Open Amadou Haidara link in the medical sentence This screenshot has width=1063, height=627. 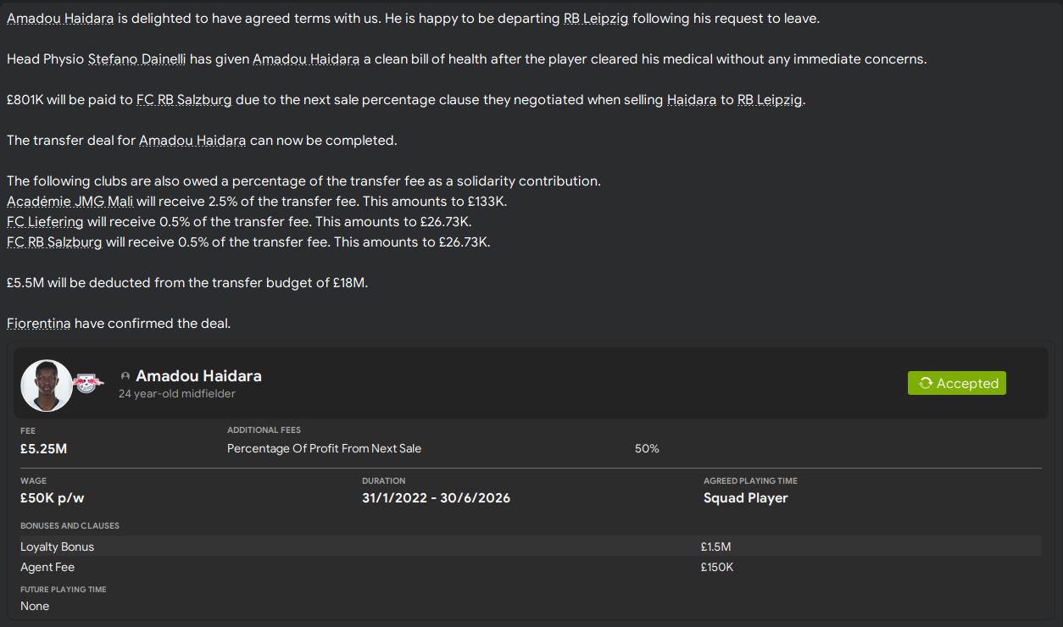tap(306, 59)
